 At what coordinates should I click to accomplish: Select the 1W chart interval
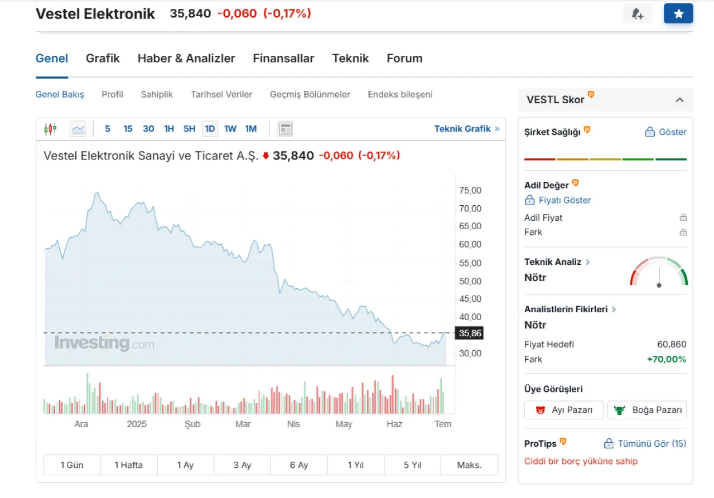tap(230, 129)
